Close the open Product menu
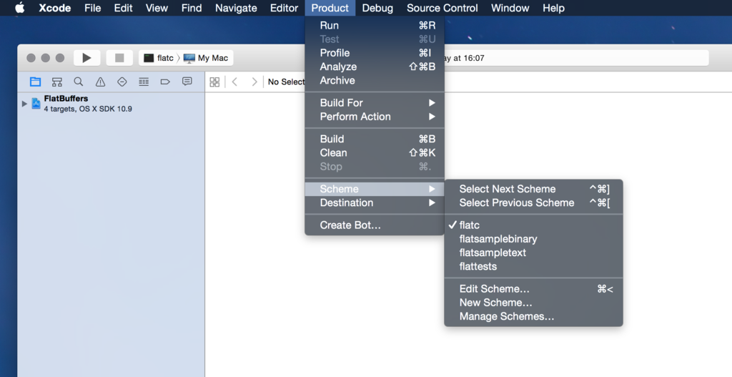This screenshot has width=732, height=377. pyautogui.click(x=330, y=8)
